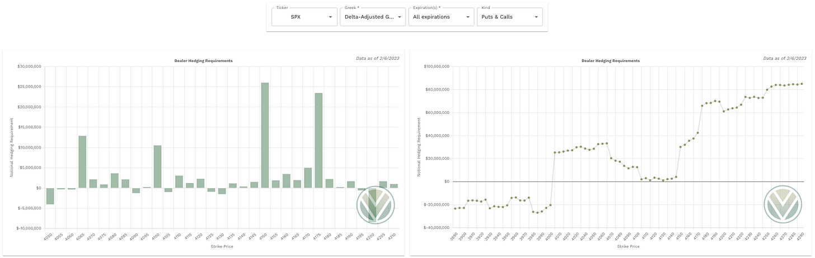The height and width of the screenshot is (258, 815).
Task: Click the $-40,000,000 y-axis label
Action: 437,228
